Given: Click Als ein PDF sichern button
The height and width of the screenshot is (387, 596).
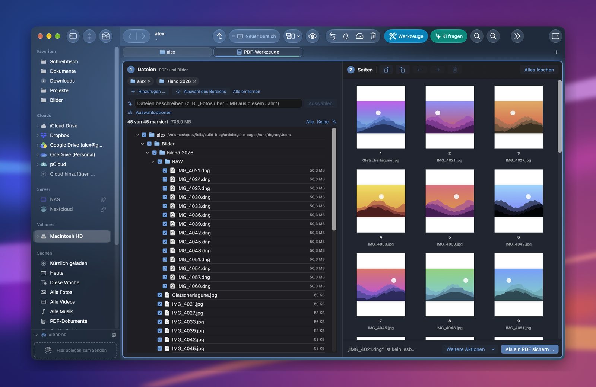Looking at the screenshot, I should [529, 349].
